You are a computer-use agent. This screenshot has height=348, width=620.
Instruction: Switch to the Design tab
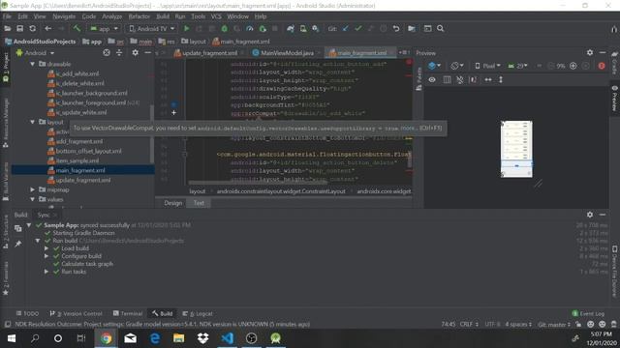(x=172, y=203)
